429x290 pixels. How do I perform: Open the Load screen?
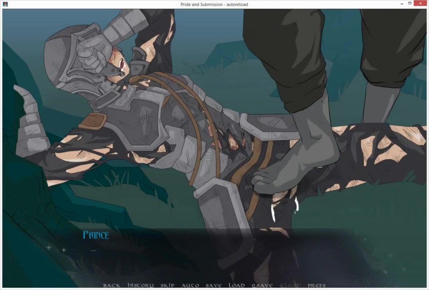point(237,285)
